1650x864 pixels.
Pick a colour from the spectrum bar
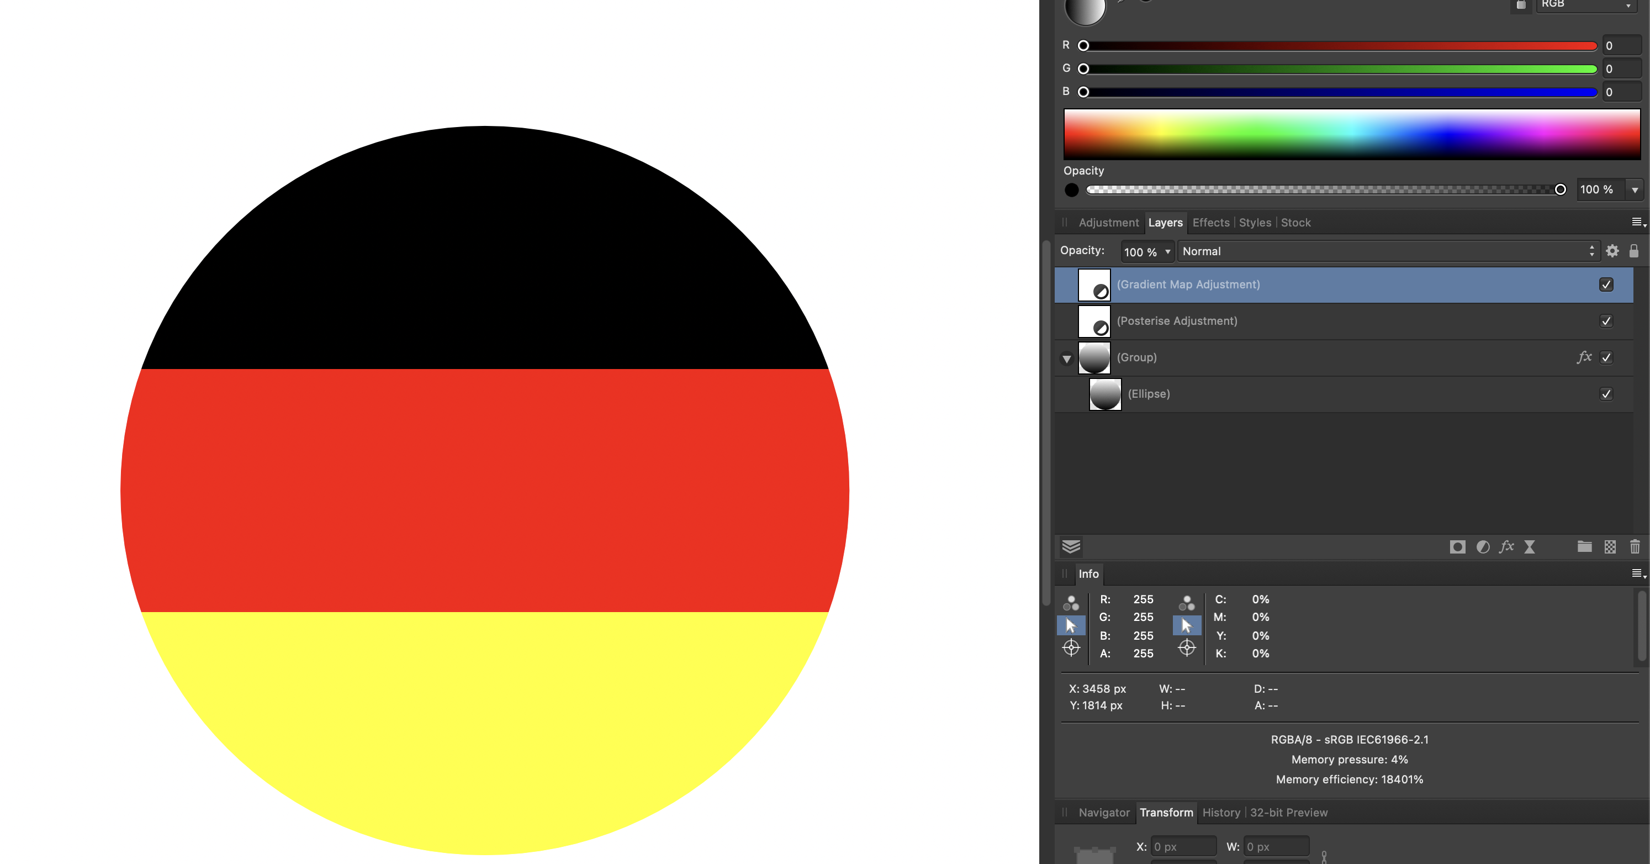(x=1351, y=134)
